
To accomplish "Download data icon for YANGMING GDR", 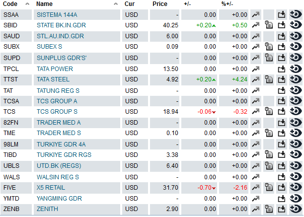I will coord(282,199).
